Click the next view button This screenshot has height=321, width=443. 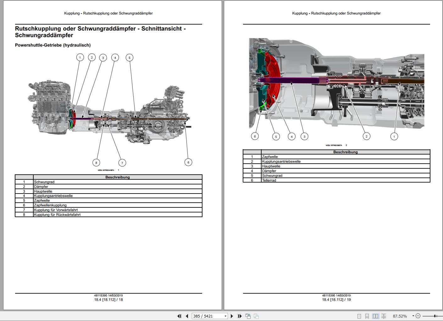(x=256, y=316)
